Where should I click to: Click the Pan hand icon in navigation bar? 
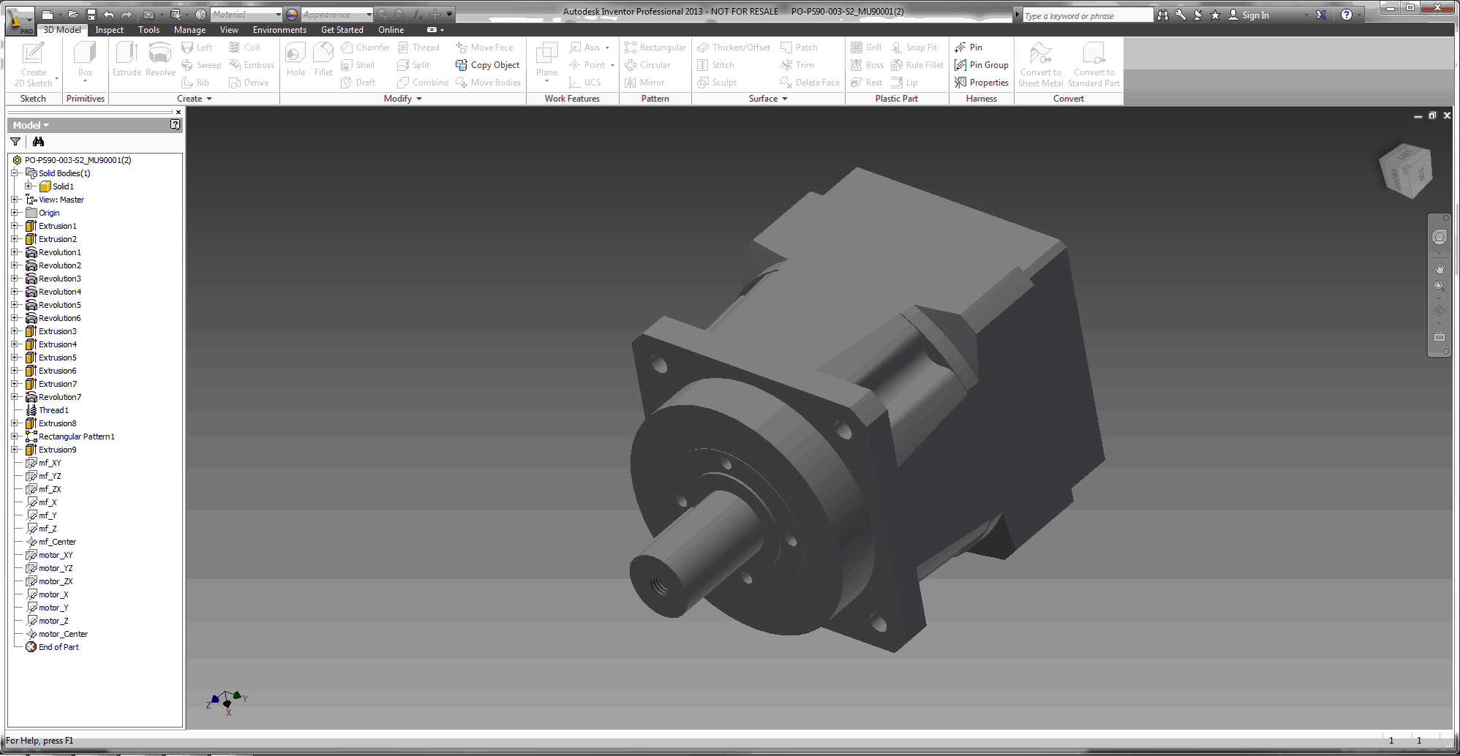pos(1439,268)
